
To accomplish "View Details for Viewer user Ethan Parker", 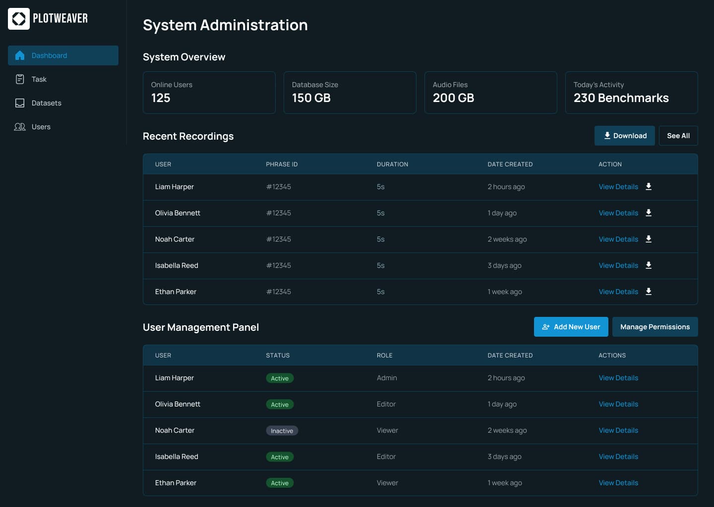I will point(618,483).
